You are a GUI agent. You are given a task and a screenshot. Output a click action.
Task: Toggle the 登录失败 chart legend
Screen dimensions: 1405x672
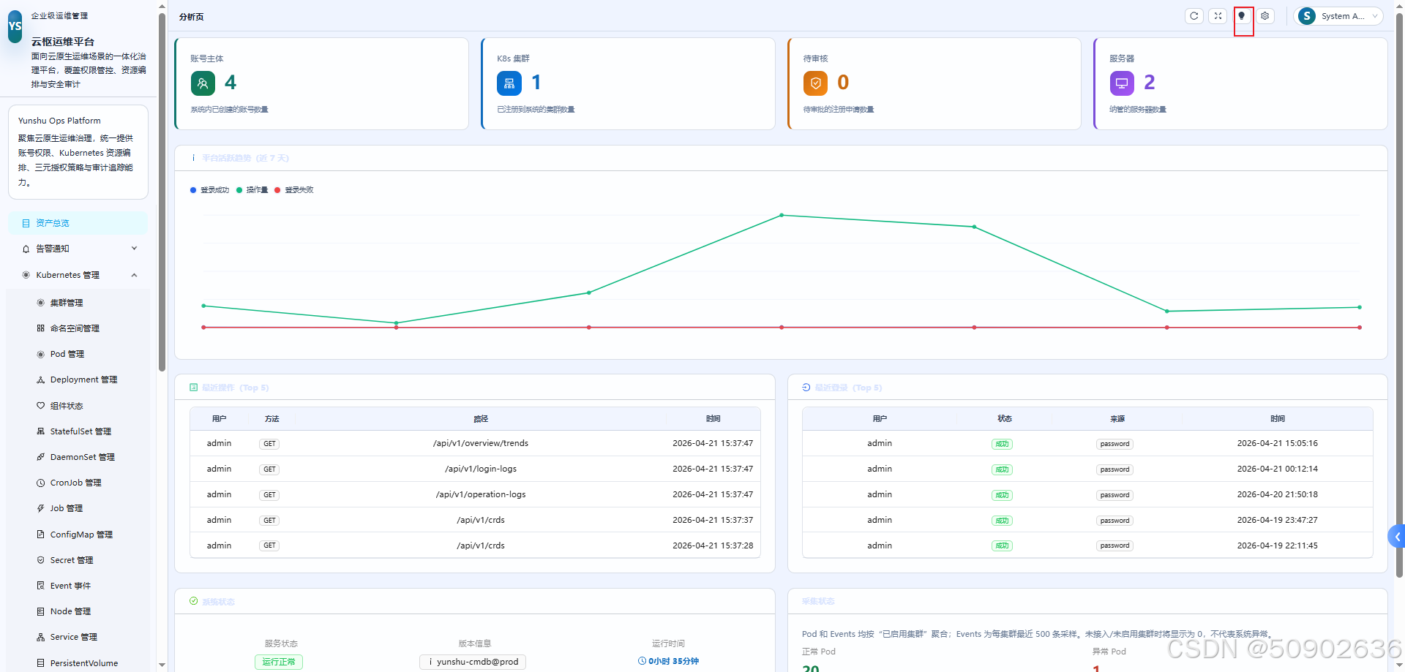tap(294, 190)
